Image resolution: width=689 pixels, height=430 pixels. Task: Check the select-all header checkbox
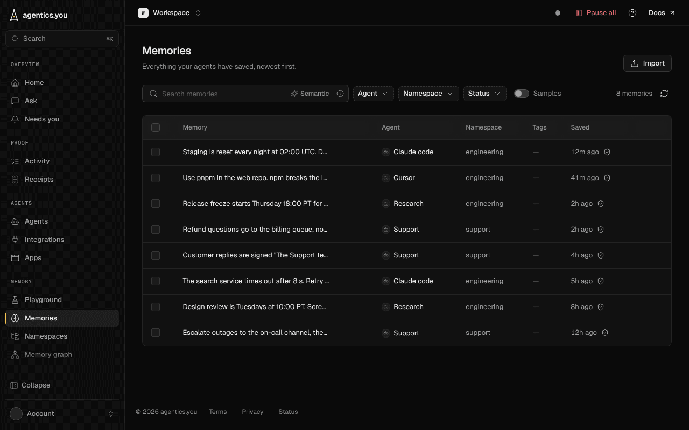click(x=156, y=127)
